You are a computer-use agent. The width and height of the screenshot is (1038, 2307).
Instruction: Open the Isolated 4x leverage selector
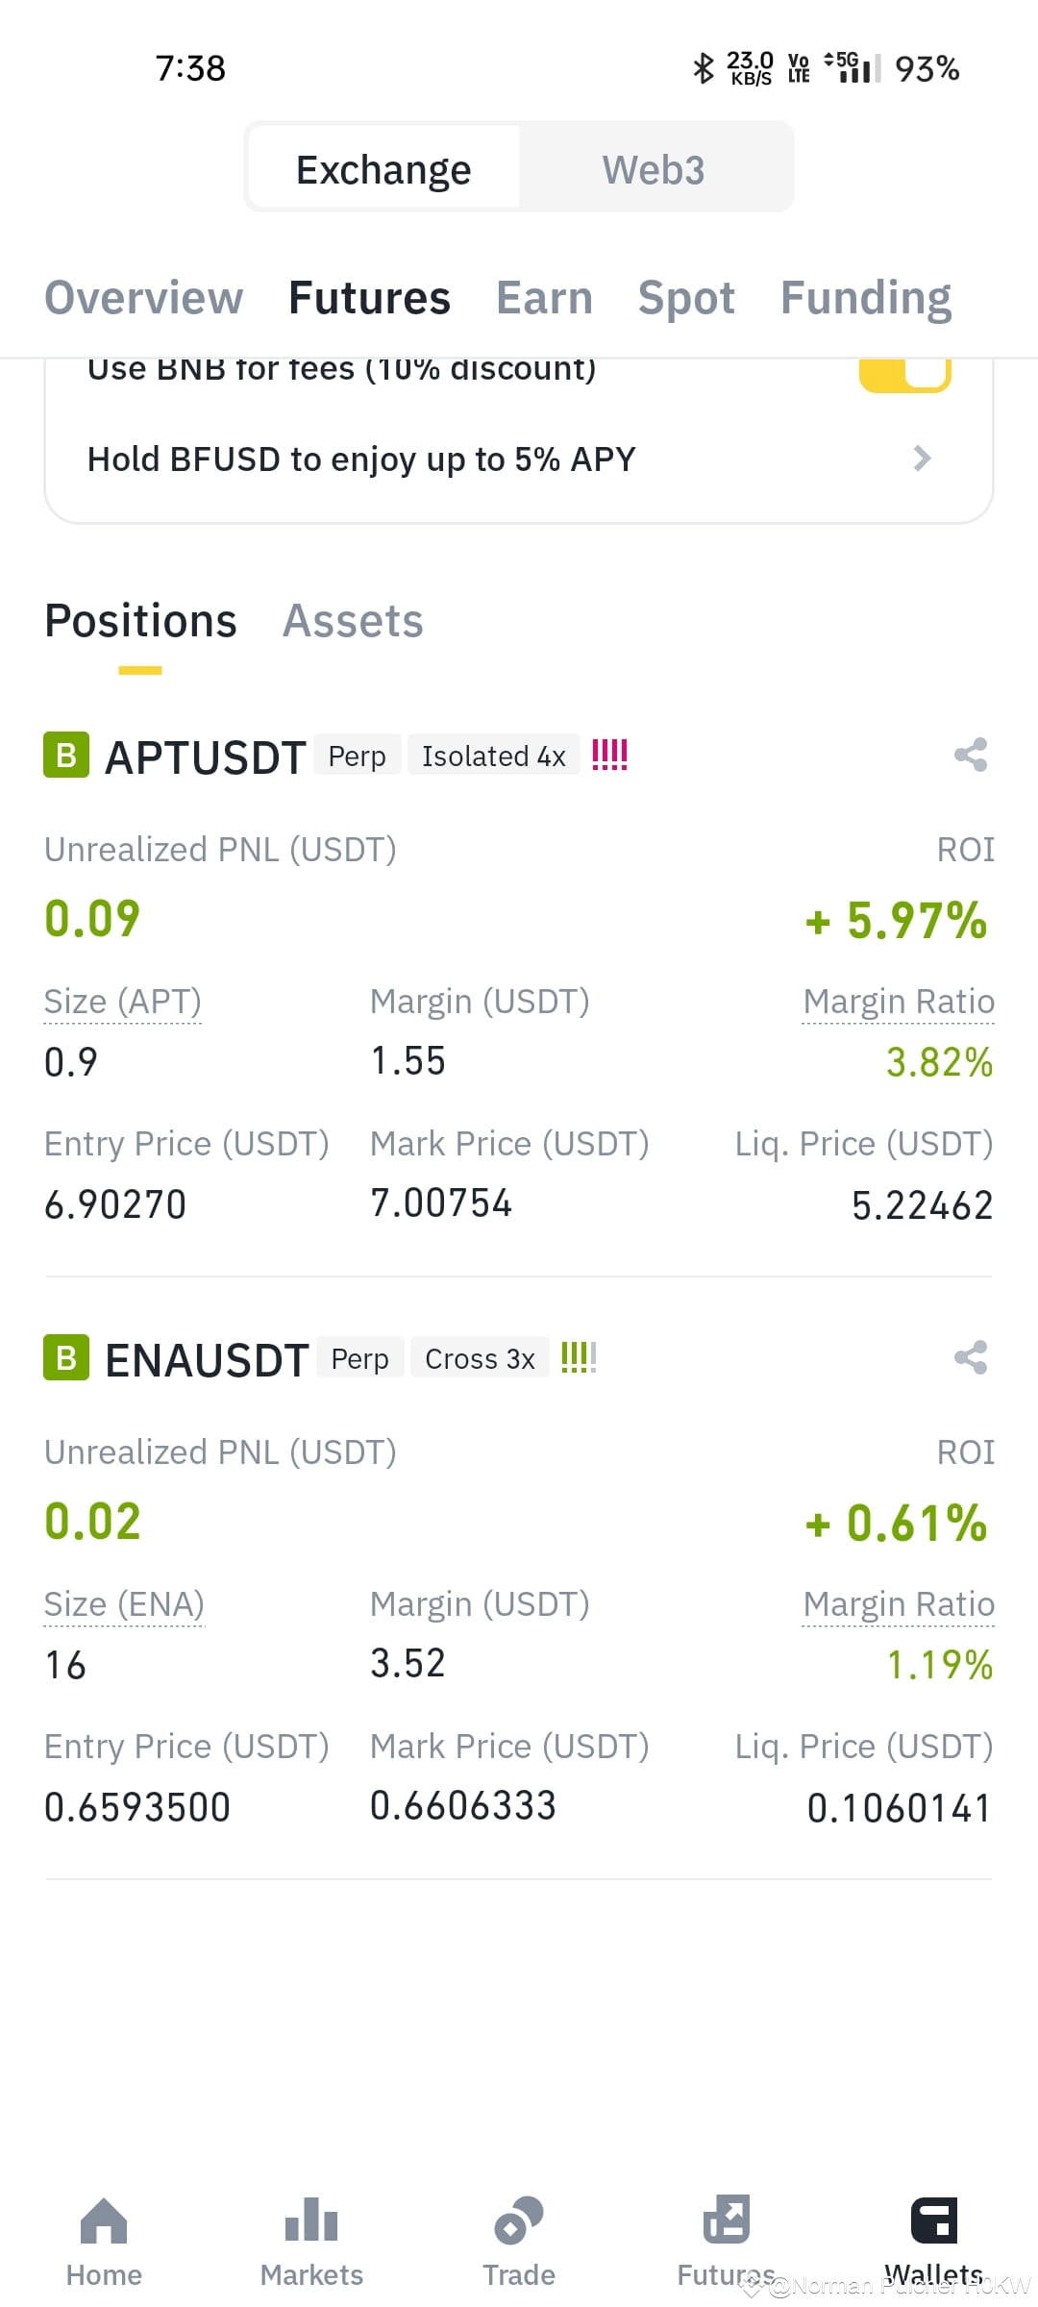(x=494, y=756)
